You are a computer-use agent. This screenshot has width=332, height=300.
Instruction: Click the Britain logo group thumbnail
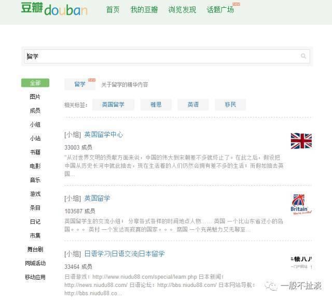pyautogui.click(x=301, y=204)
